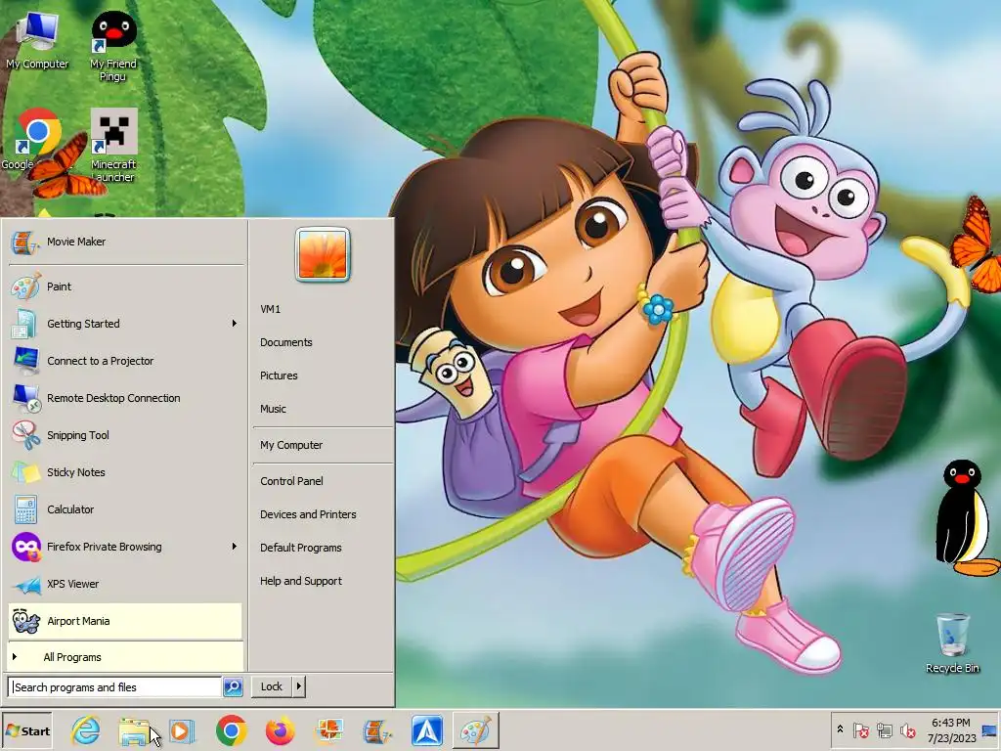Click the search magnifier button
This screenshot has height=751, width=1001.
click(x=233, y=687)
